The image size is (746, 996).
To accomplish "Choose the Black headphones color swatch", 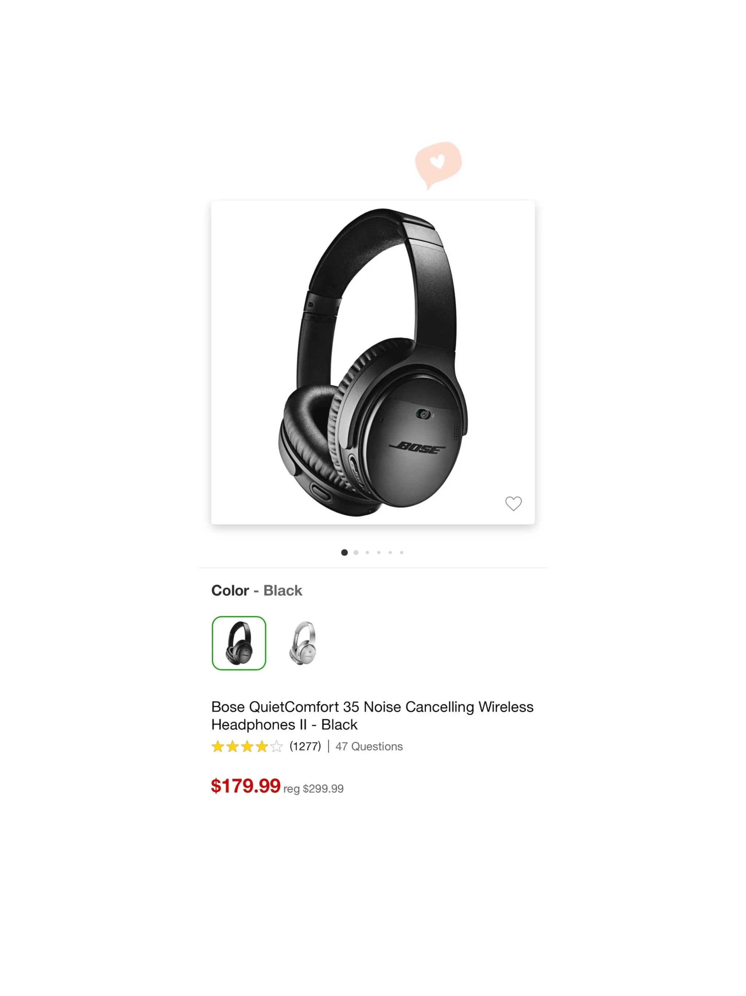I will click(239, 643).
